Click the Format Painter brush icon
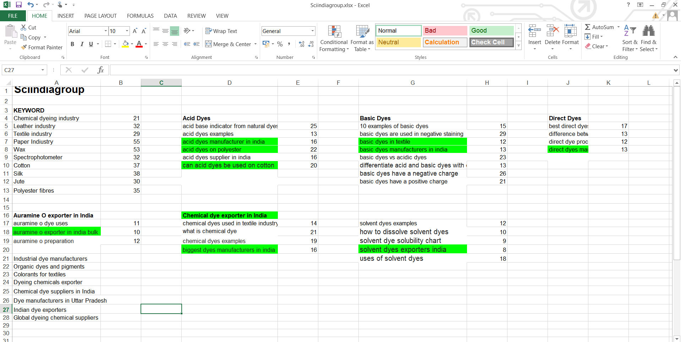Screen dimensions: 681x342 tap(24, 47)
